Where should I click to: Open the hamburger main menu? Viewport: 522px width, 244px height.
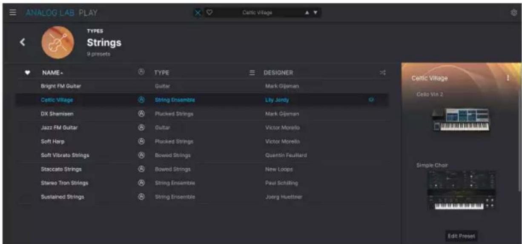tap(13, 13)
